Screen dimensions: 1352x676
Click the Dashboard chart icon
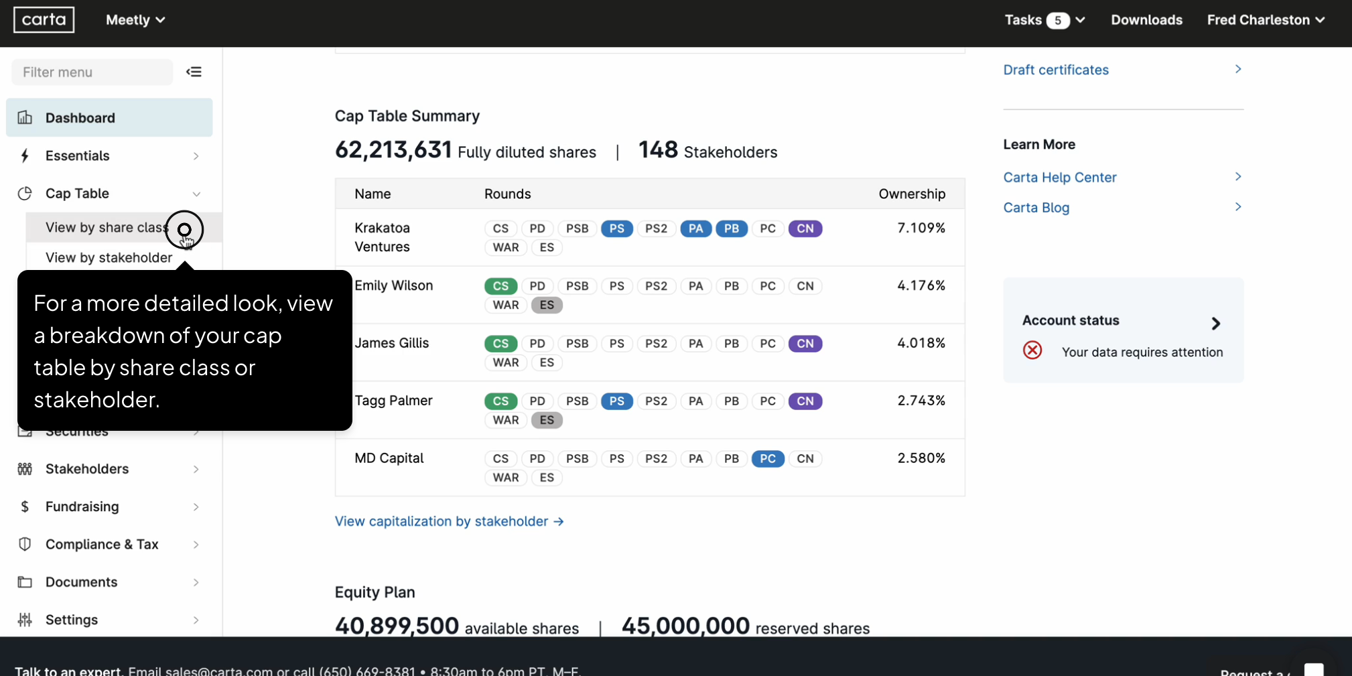25,118
